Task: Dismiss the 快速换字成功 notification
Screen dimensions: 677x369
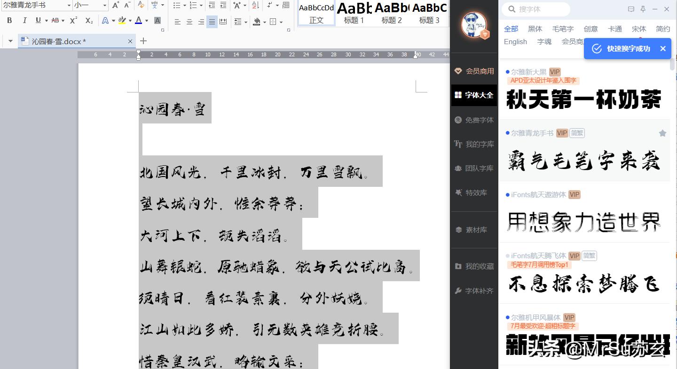Action: (x=663, y=48)
